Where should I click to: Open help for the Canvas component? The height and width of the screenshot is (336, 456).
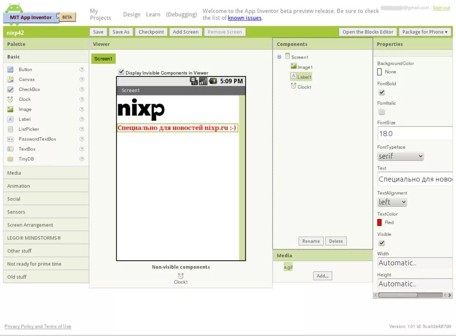coord(82,79)
